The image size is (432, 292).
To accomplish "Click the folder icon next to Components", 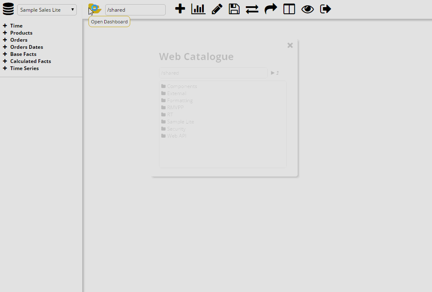I will [163, 86].
